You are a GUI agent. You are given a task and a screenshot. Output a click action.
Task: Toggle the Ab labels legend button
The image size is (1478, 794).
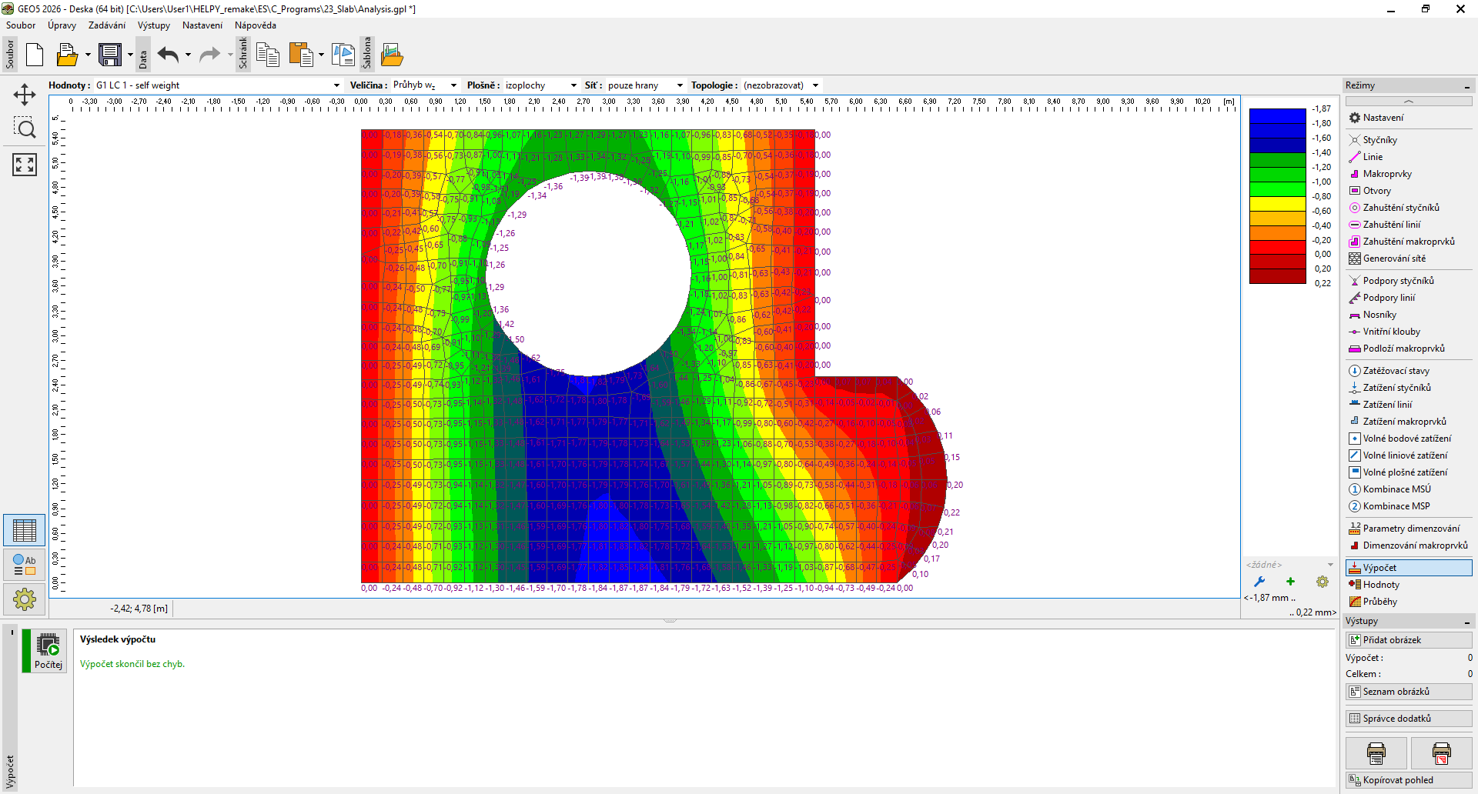pyautogui.click(x=25, y=565)
